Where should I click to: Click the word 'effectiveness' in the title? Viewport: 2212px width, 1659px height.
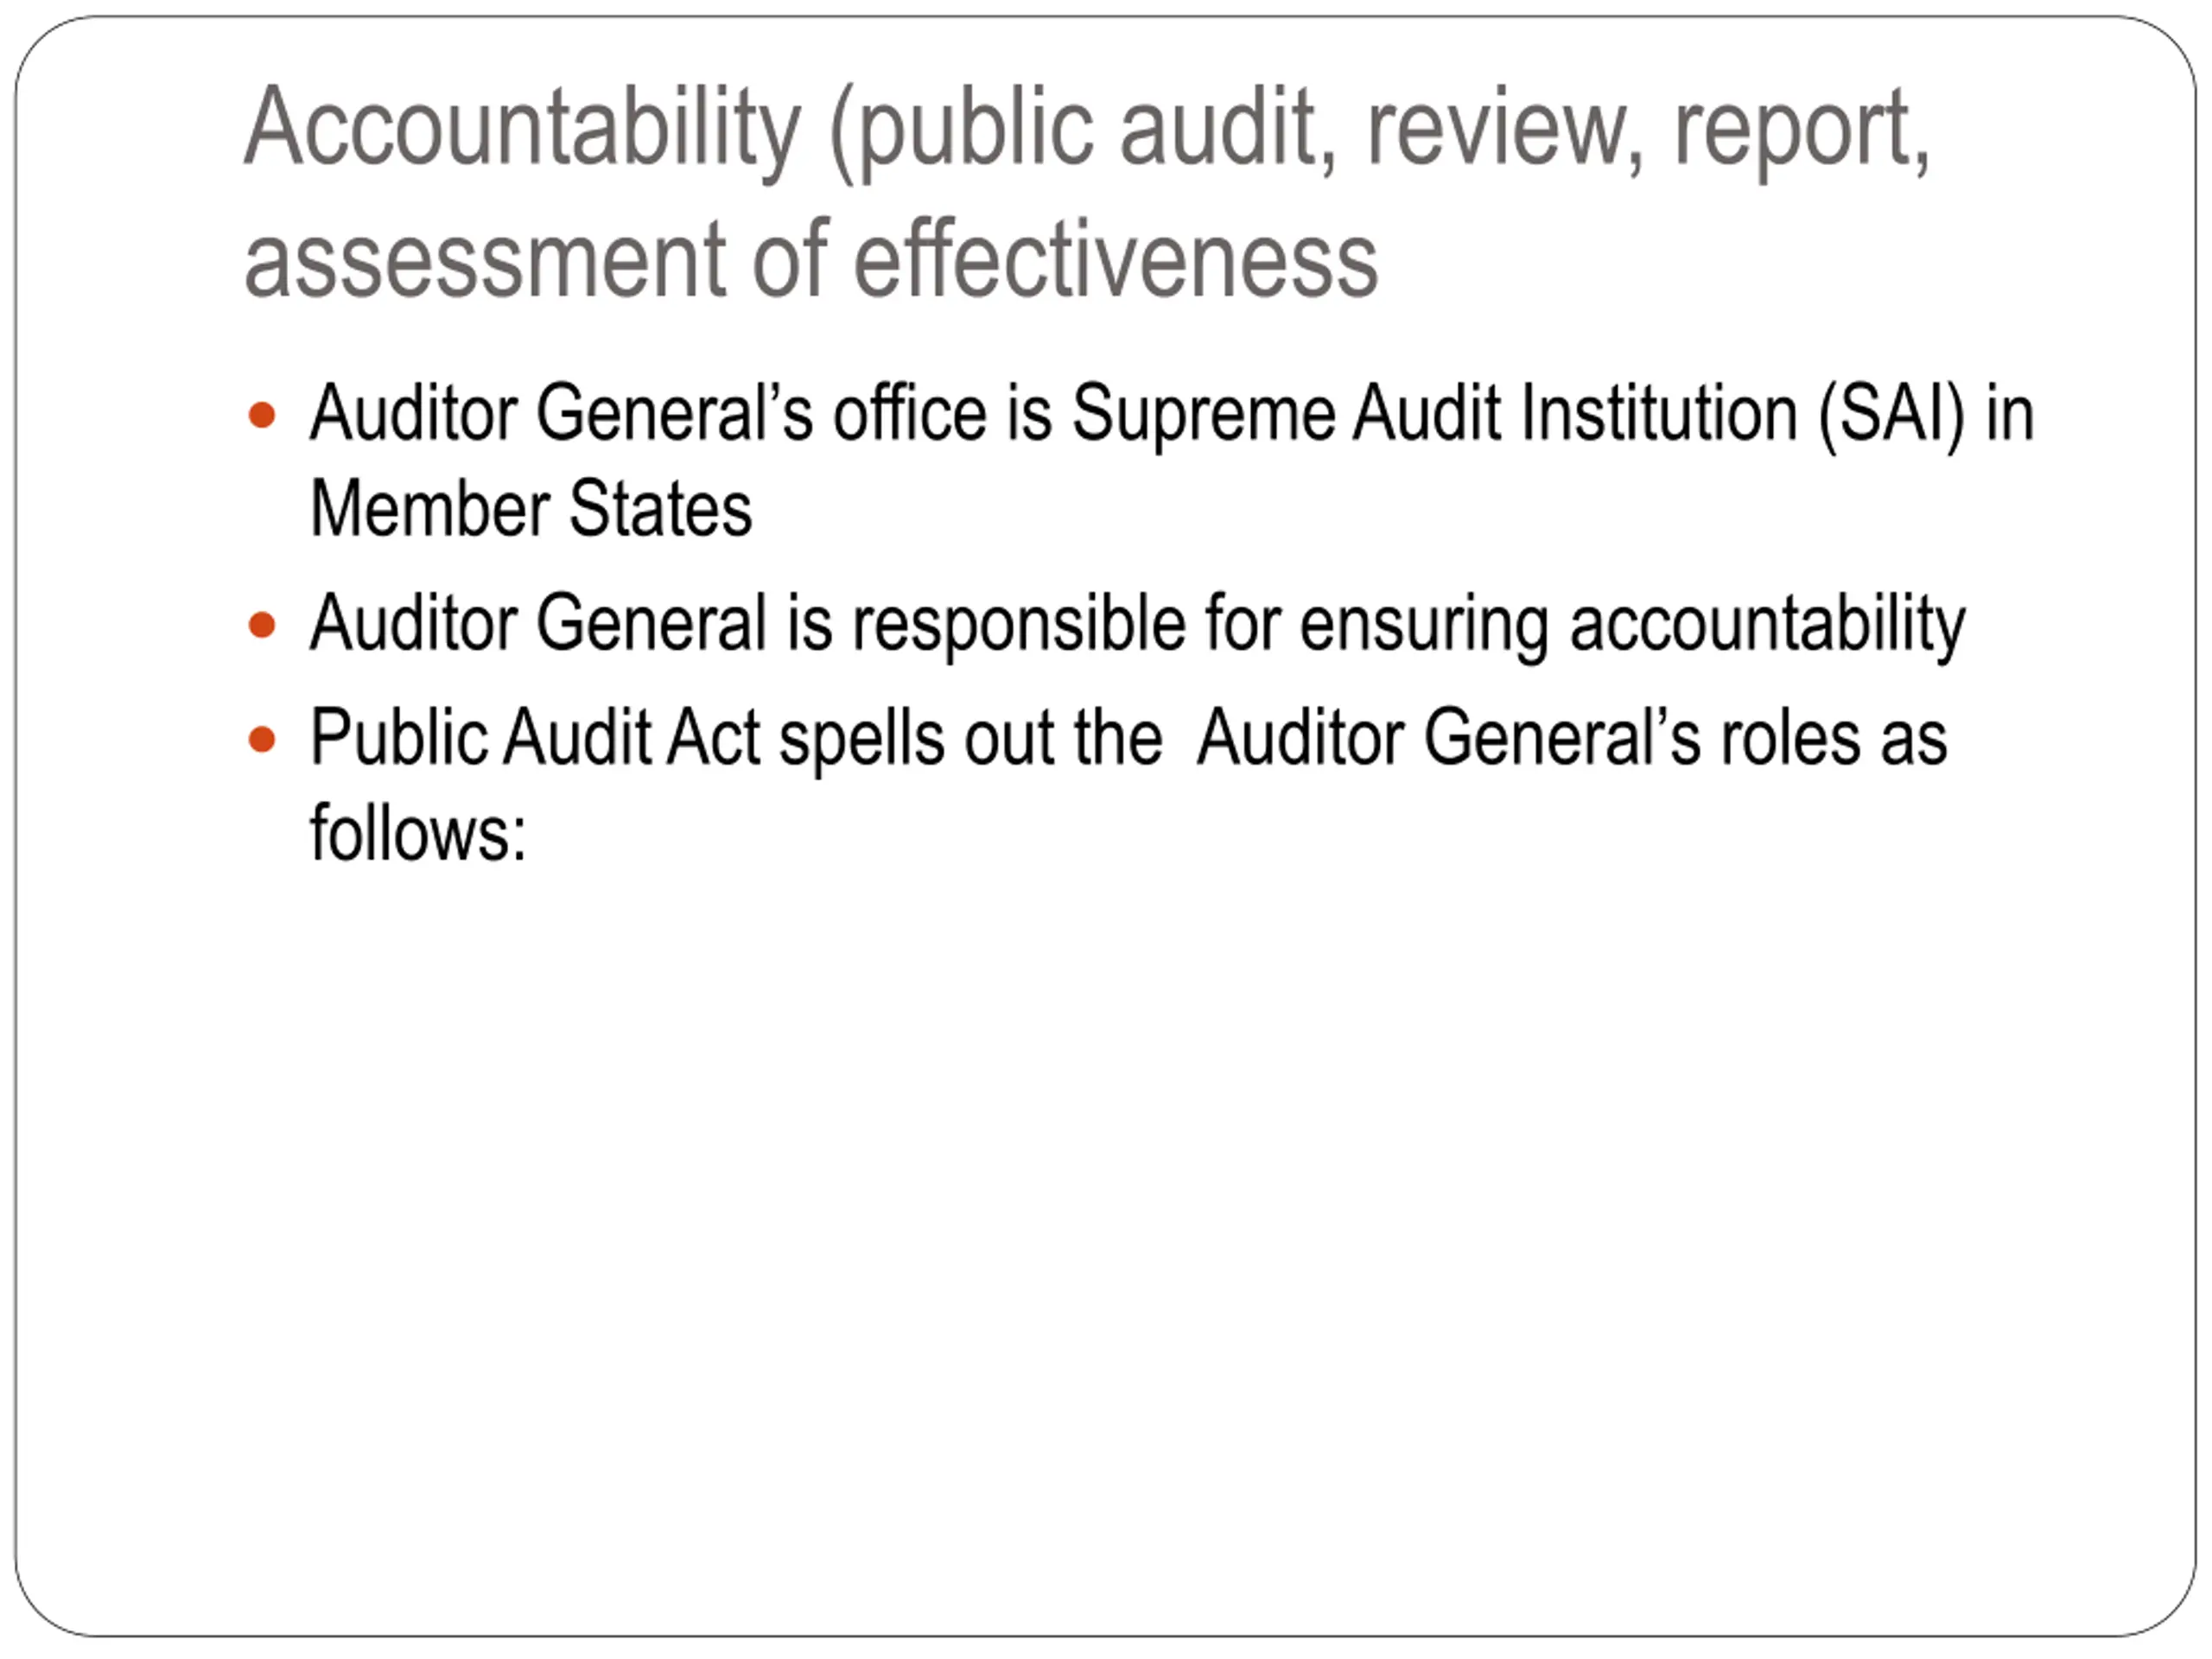tap(1116, 261)
